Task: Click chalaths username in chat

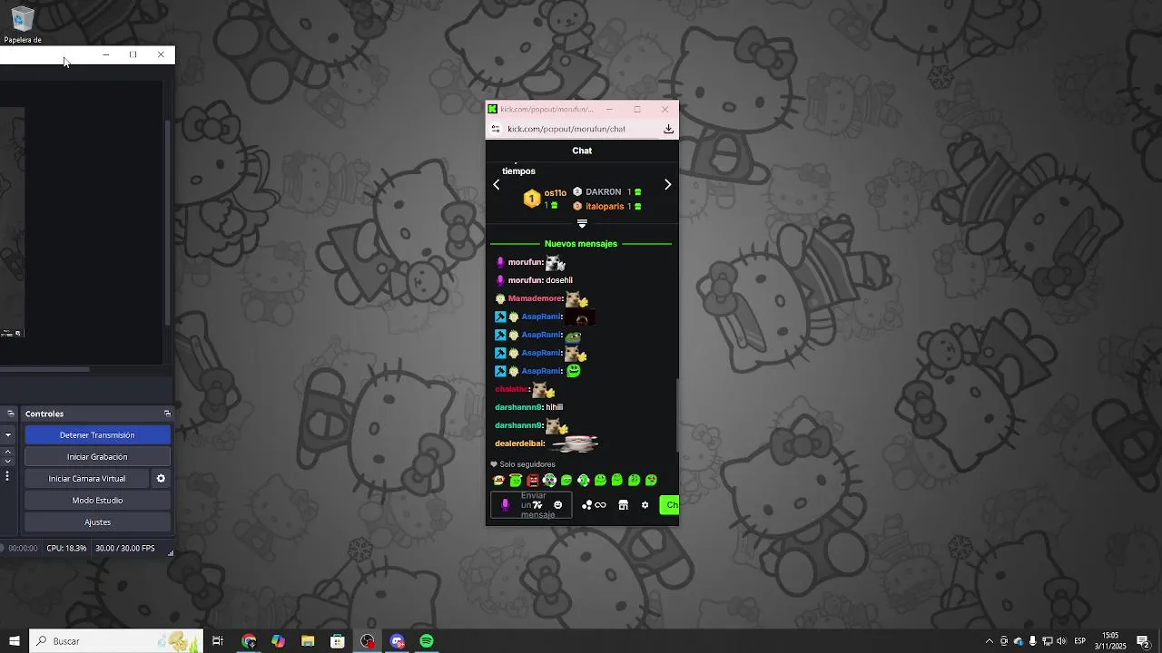Action: (x=511, y=389)
